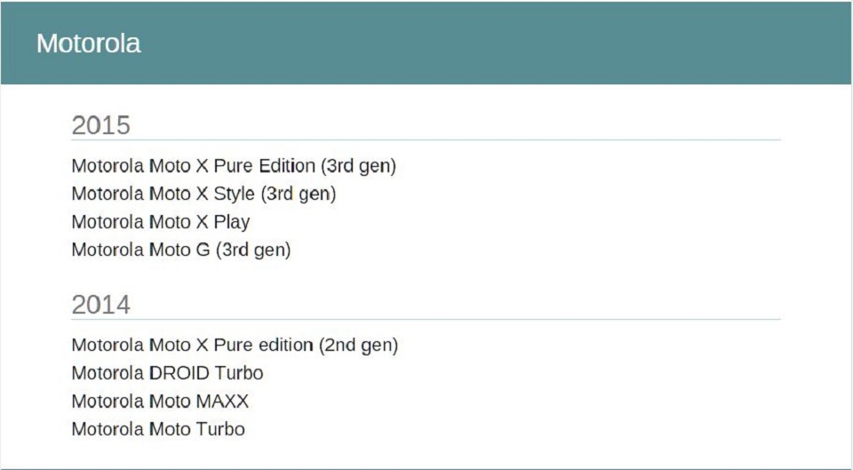
Task: Click the divider line under 2014
Action: 426,319
